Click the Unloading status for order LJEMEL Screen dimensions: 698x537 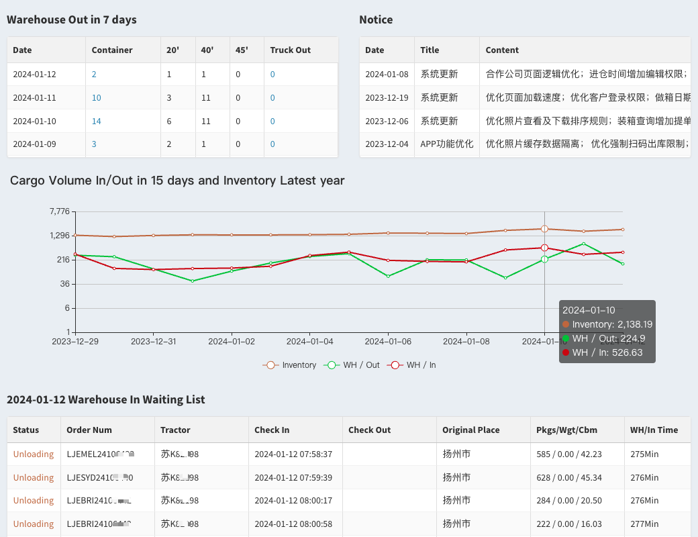[x=34, y=454]
